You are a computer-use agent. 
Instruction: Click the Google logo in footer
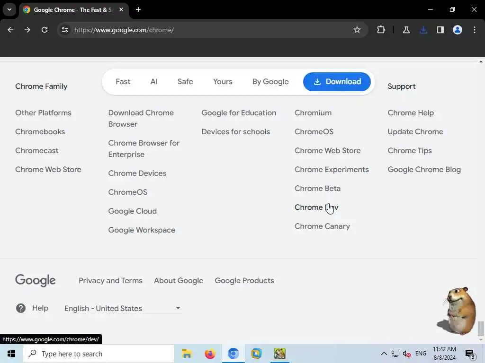[36, 280]
